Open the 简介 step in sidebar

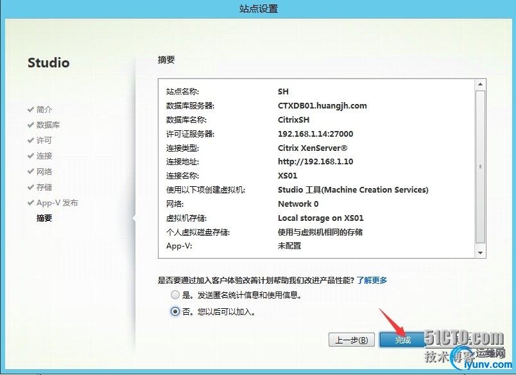[x=44, y=109]
